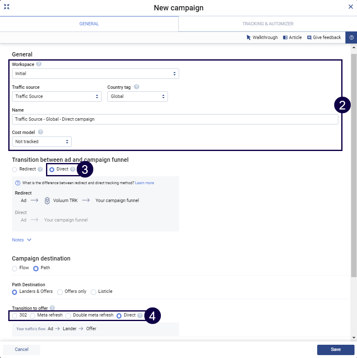Select the 302 transition to offer option
357x358 pixels.
[15, 315]
